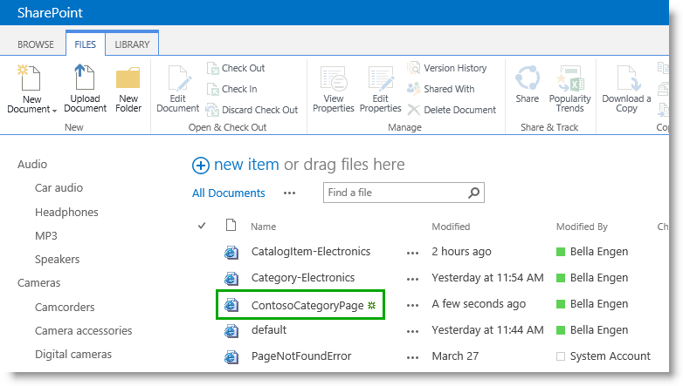The height and width of the screenshot is (386, 683).
Task: Open the ContosoCategoryPage file
Action: pyautogui.click(x=307, y=306)
